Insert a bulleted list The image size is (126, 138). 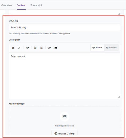tap(35, 48)
